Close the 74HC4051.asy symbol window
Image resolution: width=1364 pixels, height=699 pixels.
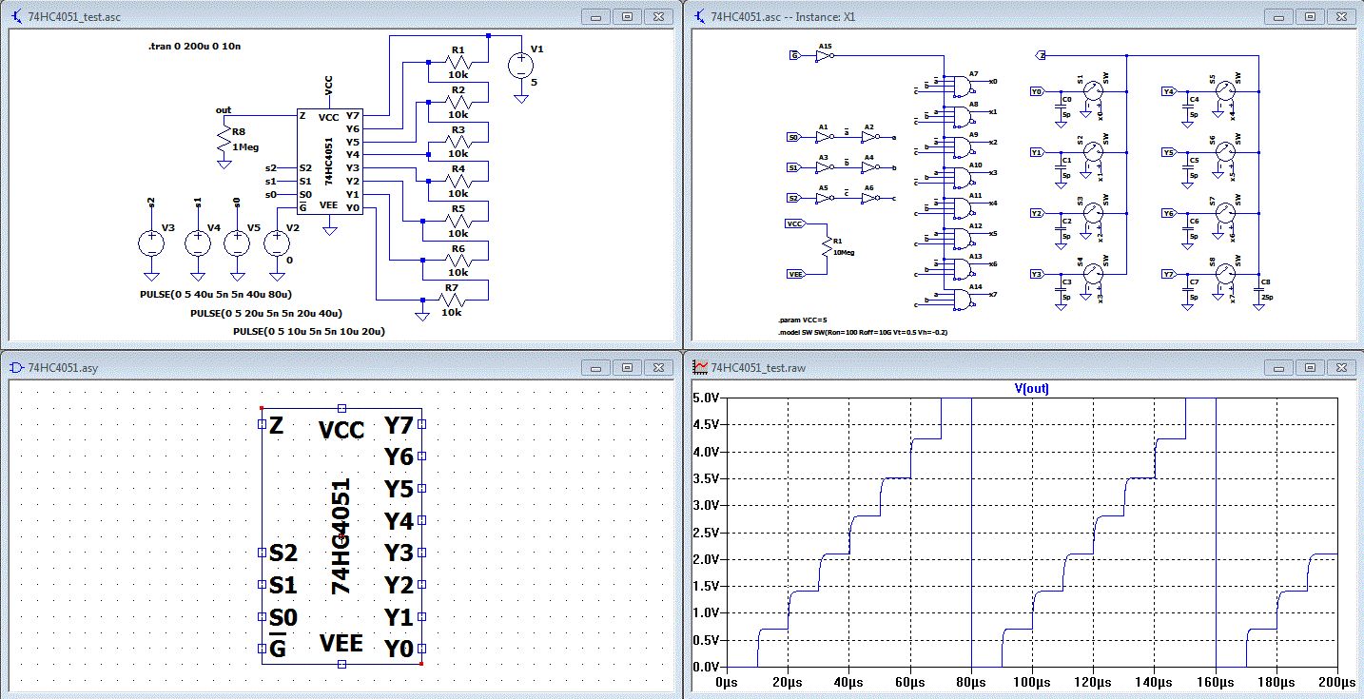point(660,366)
